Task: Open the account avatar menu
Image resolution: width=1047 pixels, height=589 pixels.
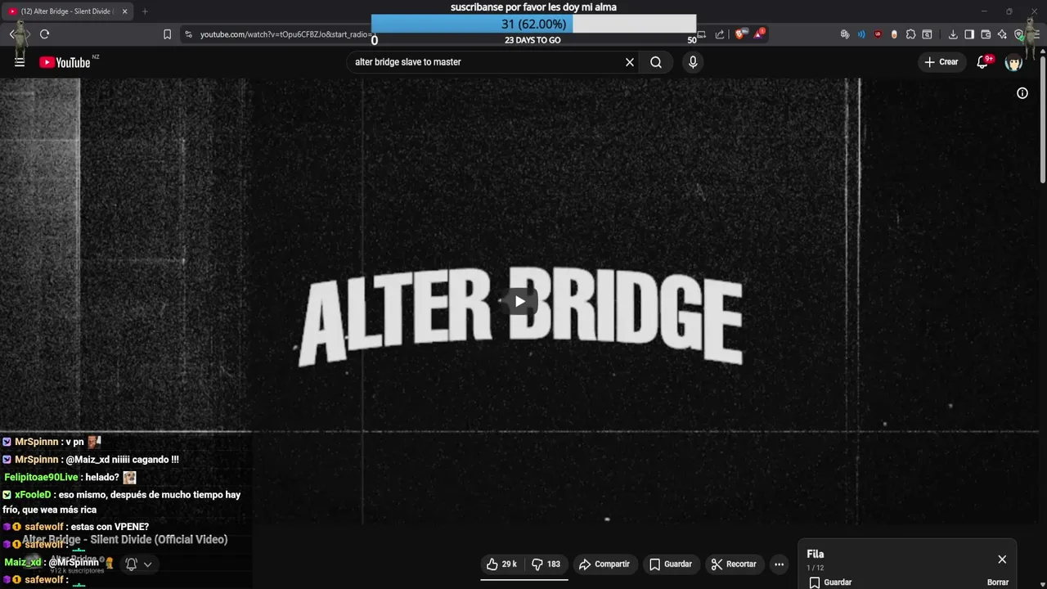Action: pyautogui.click(x=1013, y=62)
